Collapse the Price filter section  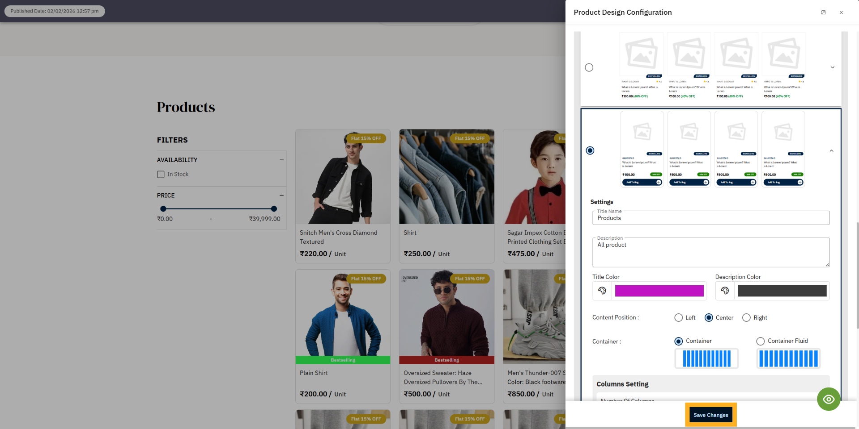tap(281, 195)
